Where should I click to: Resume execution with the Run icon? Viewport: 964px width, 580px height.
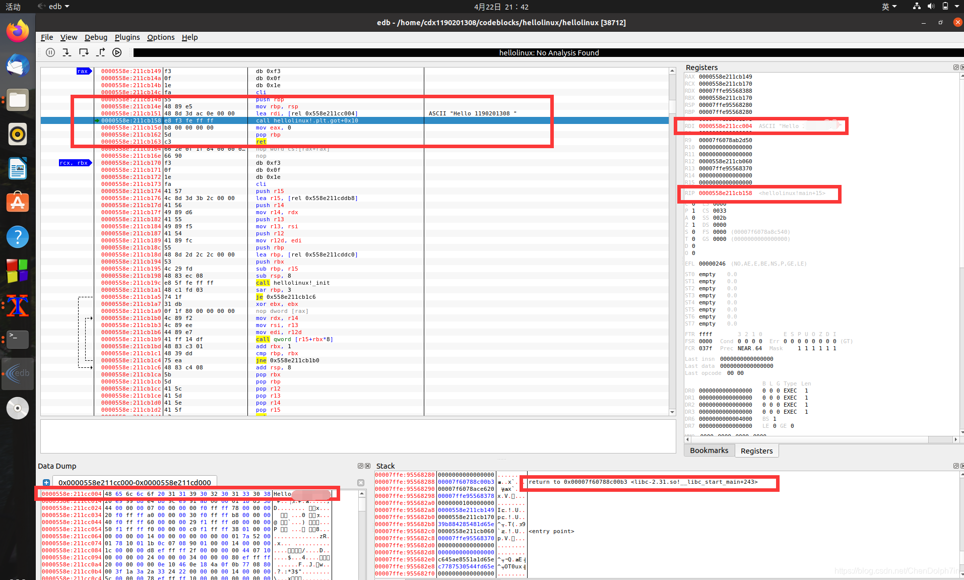tap(117, 52)
